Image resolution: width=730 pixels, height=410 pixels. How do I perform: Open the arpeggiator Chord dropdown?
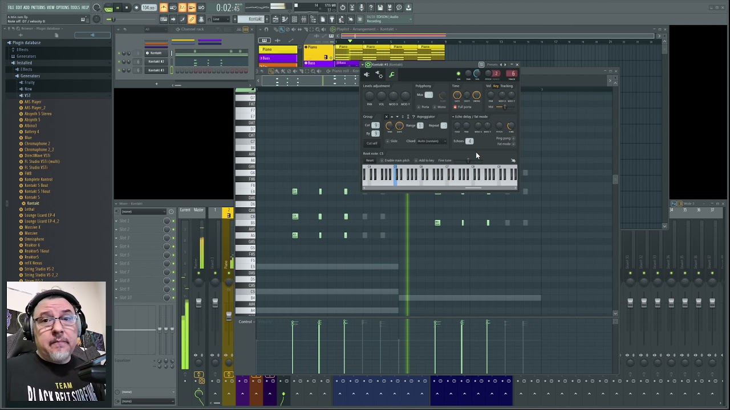coord(432,141)
